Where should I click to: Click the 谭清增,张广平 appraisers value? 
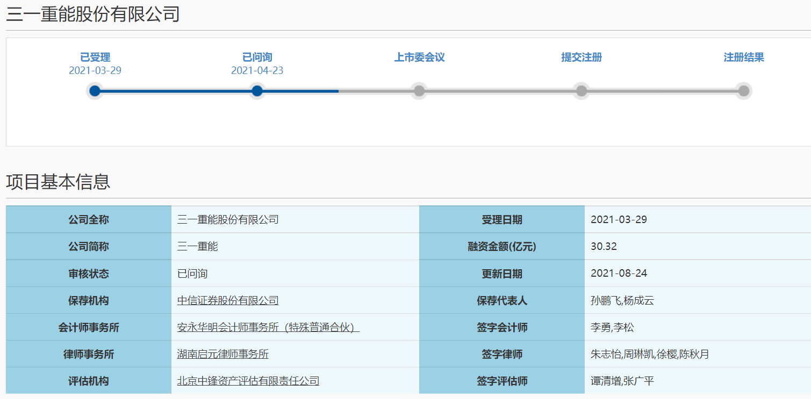click(622, 381)
